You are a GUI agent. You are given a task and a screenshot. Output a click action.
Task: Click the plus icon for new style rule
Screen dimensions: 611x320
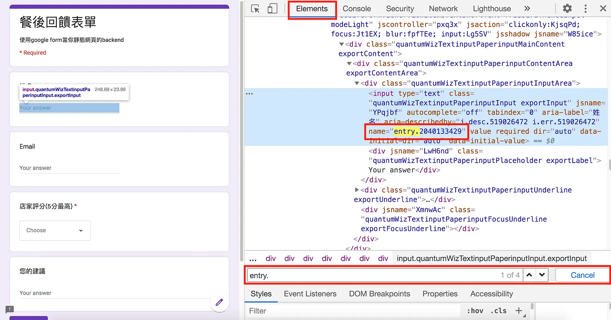pos(518,310)
